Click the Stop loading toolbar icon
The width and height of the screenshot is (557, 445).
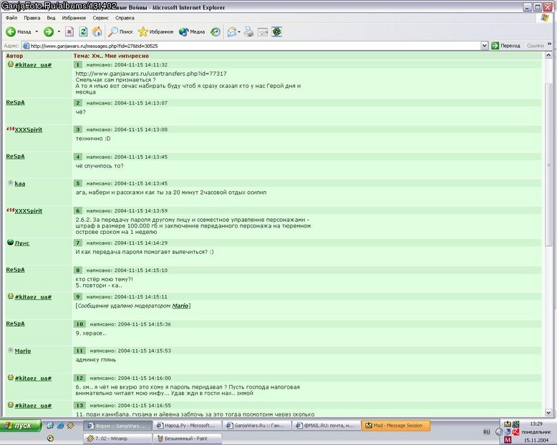[x=69, y=32]
